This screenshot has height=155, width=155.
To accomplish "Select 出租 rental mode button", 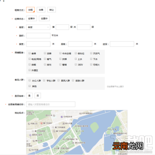I will (x=31, y=10).
